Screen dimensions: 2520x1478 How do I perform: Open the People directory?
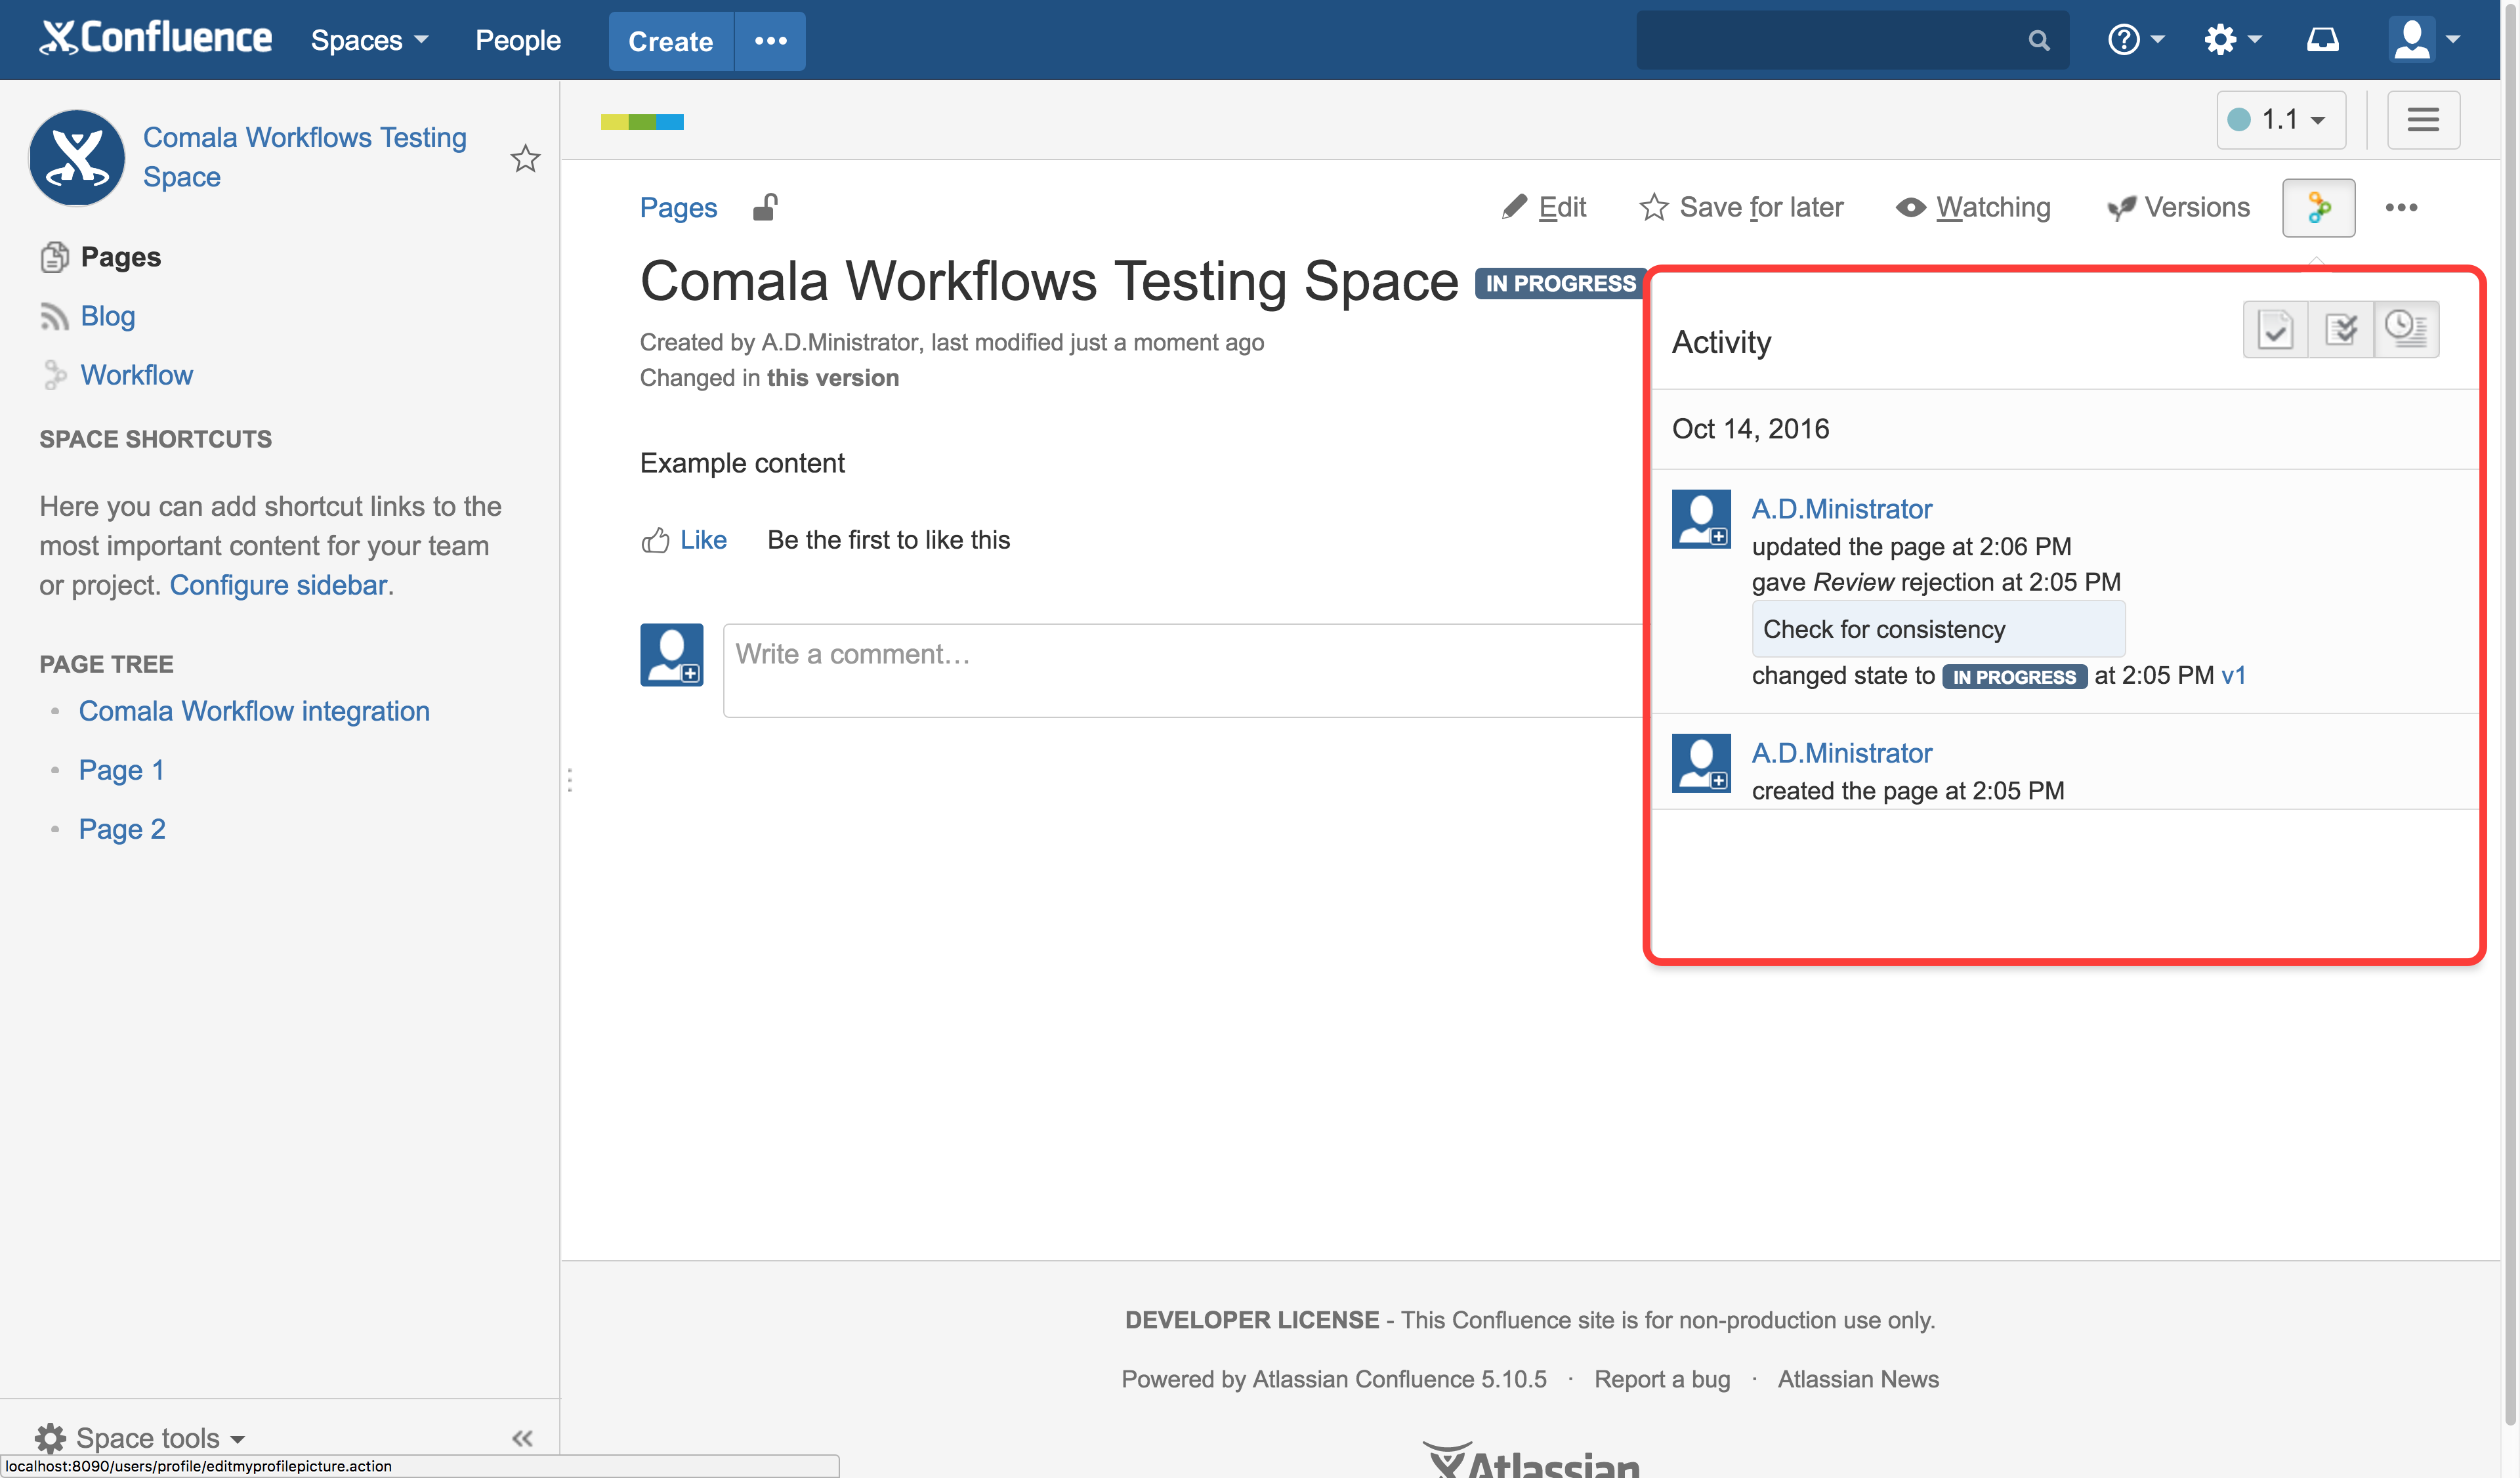(518, 40)
